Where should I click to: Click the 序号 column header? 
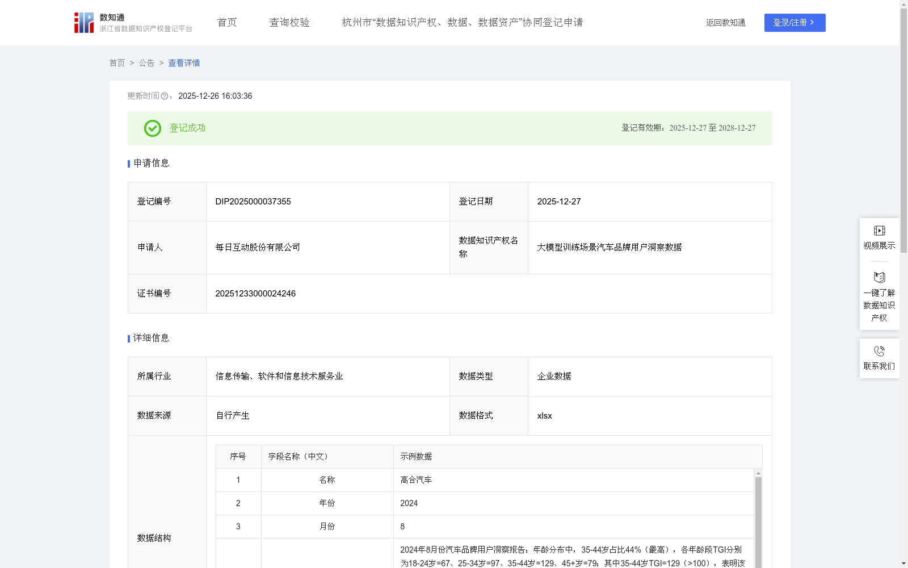pos(238,457)
